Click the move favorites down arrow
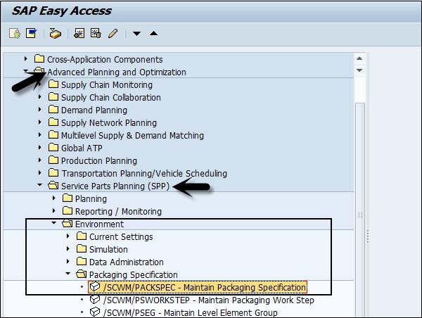Image resolution: width=422 pixels, height=318 pixels. click(136, 34)
